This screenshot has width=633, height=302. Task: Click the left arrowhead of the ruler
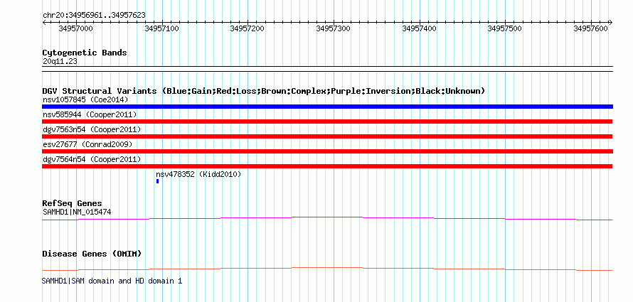(44, 22)
